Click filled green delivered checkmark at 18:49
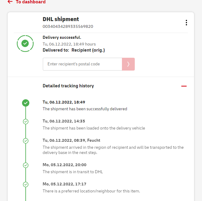The image size is (202, 201). tap(26, 103)
